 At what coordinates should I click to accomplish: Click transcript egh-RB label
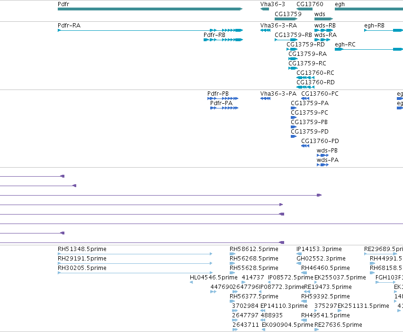pos(374,26)
